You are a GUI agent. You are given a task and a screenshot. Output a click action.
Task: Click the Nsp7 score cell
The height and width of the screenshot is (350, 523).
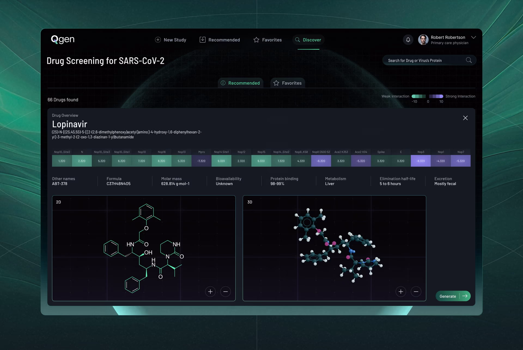[x=461, y=161]
